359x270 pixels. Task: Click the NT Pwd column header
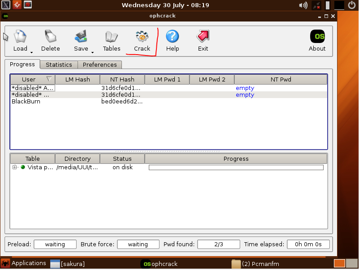(281, 79)
